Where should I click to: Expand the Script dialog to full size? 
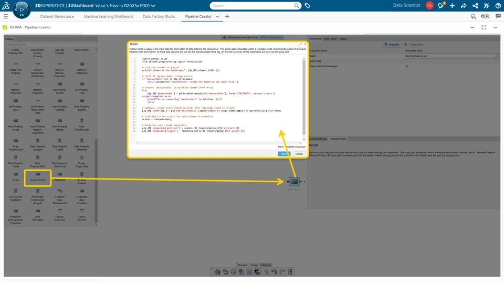pyautogui.click(x=300, y=44)
